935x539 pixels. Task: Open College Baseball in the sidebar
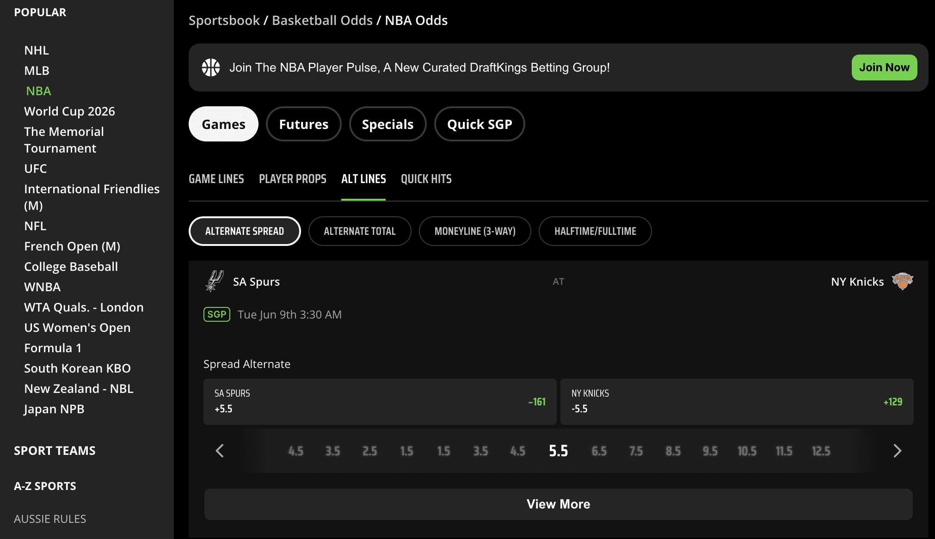(71, 266)
